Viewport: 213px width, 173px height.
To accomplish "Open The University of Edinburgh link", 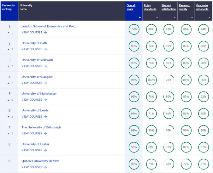I will pos(41,127).
